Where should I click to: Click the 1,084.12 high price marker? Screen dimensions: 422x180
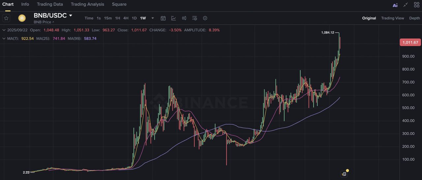point(327,33)
